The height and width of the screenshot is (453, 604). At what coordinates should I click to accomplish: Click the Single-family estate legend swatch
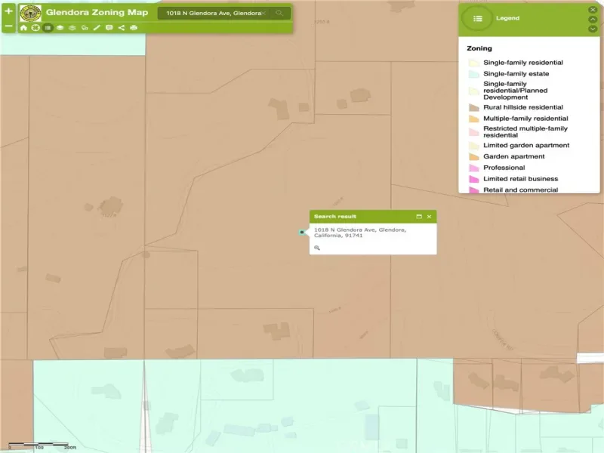(x=473, y=74)
